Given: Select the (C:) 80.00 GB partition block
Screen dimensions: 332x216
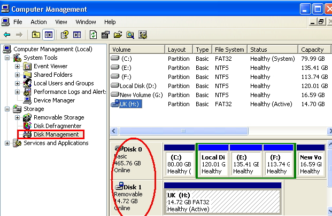Looking at the screenshot, I should coord(179,161).
